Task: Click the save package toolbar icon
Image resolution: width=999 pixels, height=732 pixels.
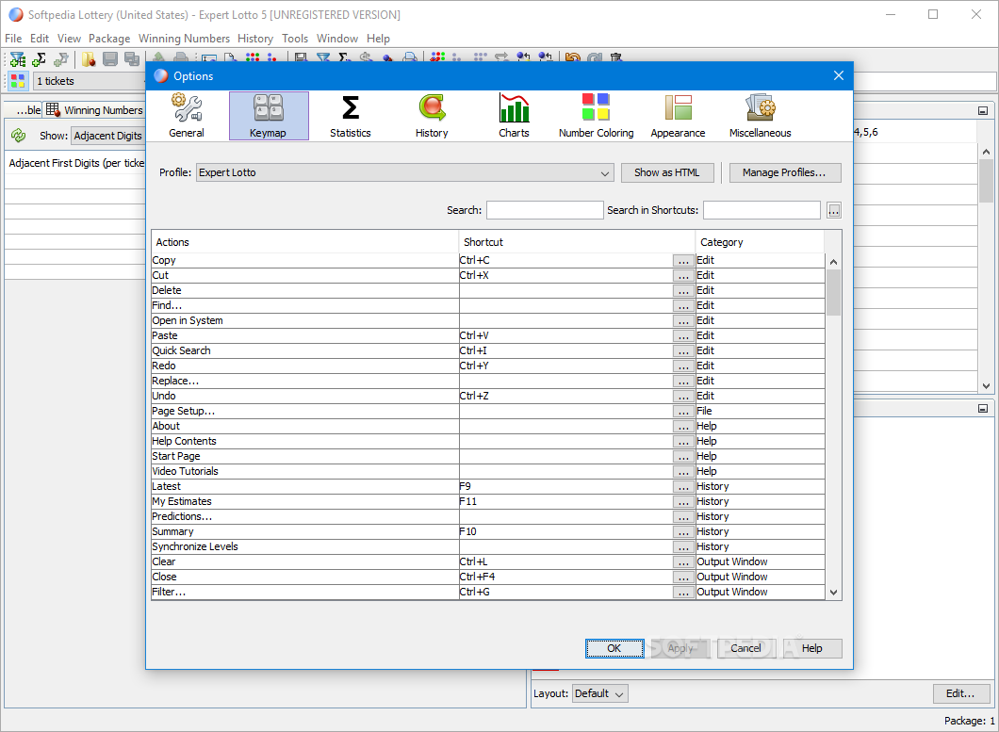Action: 110,60
